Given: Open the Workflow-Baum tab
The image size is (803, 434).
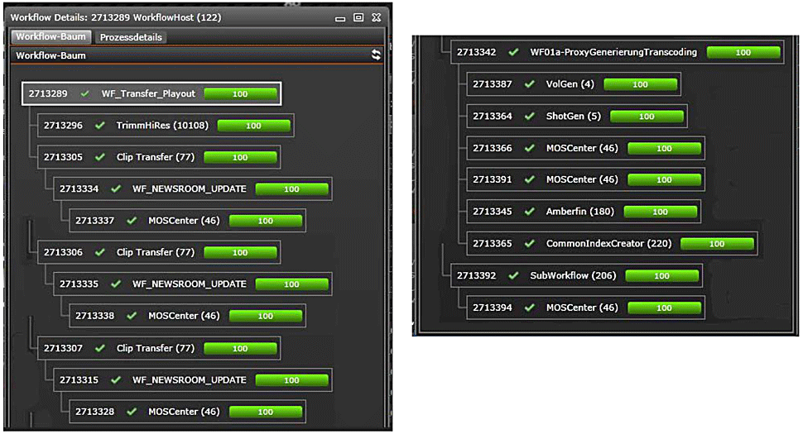Looking at the screenshot, I should [x=50, y=37].
